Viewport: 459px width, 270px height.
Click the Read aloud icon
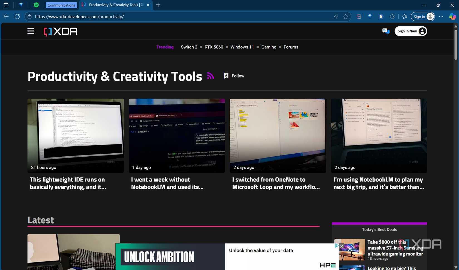click(x=335, y=17)
